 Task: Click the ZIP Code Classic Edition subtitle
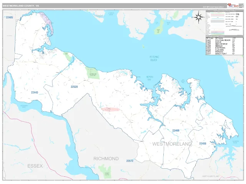click(x=213, y=7)
